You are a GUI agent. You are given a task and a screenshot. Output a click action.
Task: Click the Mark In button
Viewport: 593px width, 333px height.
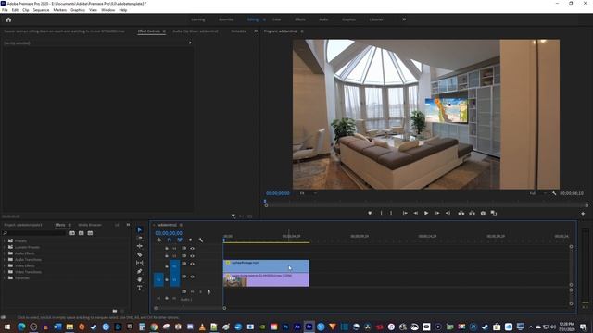381,213
